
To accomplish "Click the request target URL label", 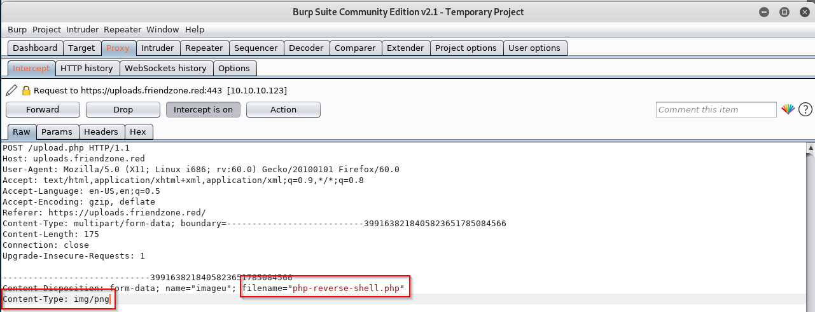I will (x=160, y=90).
